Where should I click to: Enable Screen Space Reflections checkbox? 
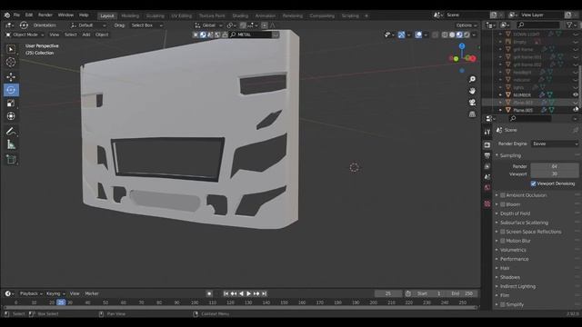click(x=503, y=232)
